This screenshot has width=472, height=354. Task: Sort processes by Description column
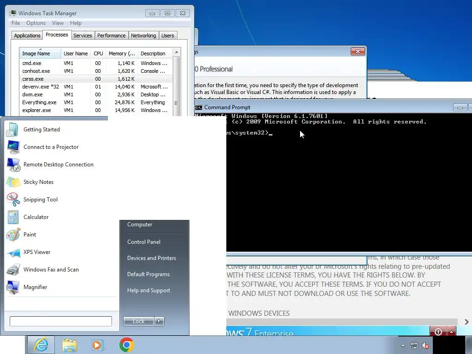pyautogui.click(x=155, y=53)
